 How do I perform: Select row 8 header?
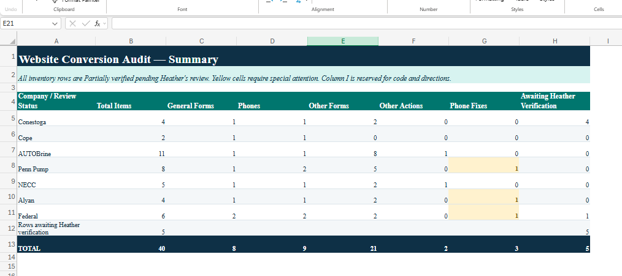9,165
